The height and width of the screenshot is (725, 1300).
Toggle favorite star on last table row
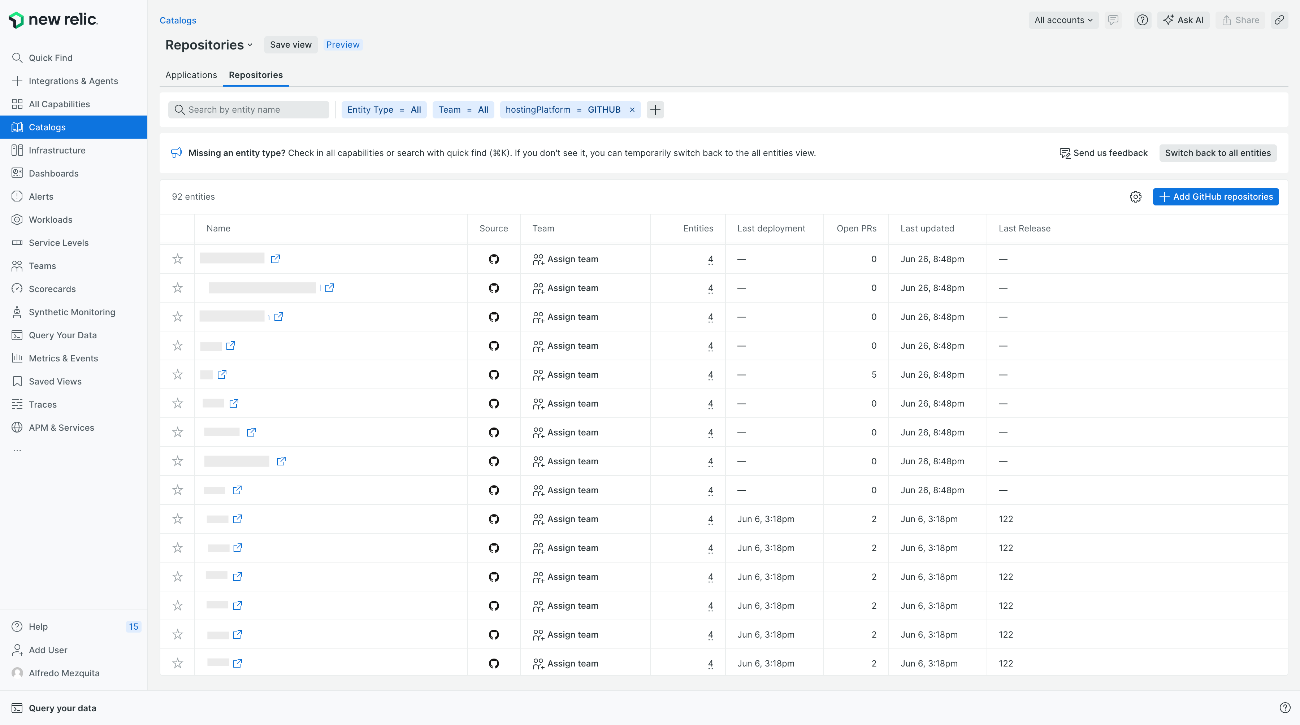[178, 663]
